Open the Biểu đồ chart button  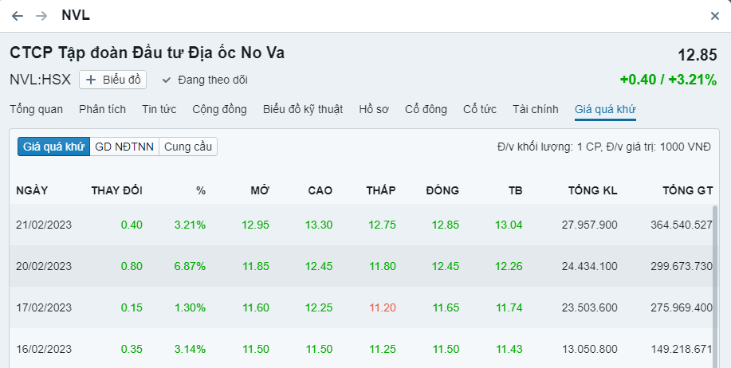[x=112, y=80]
